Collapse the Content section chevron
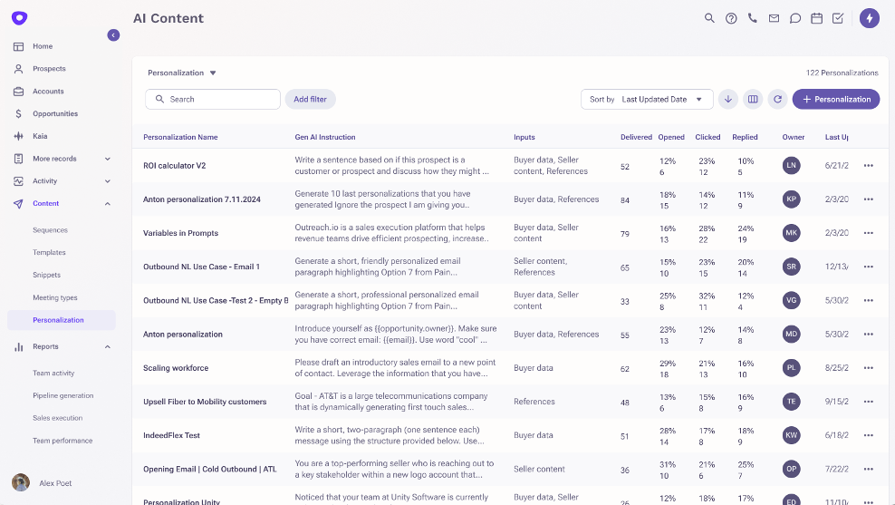Image resolution: width=895 pixels, height=505 pixels. (x=107, y=204)
